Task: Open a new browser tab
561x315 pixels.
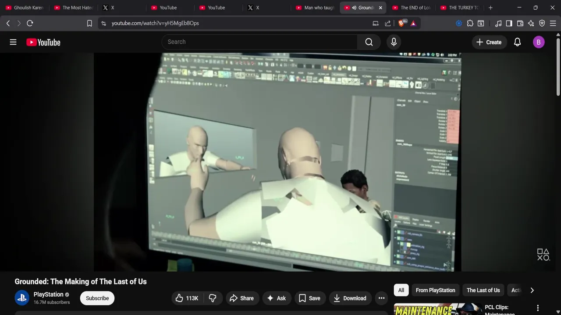Action: tap(490, 7)
